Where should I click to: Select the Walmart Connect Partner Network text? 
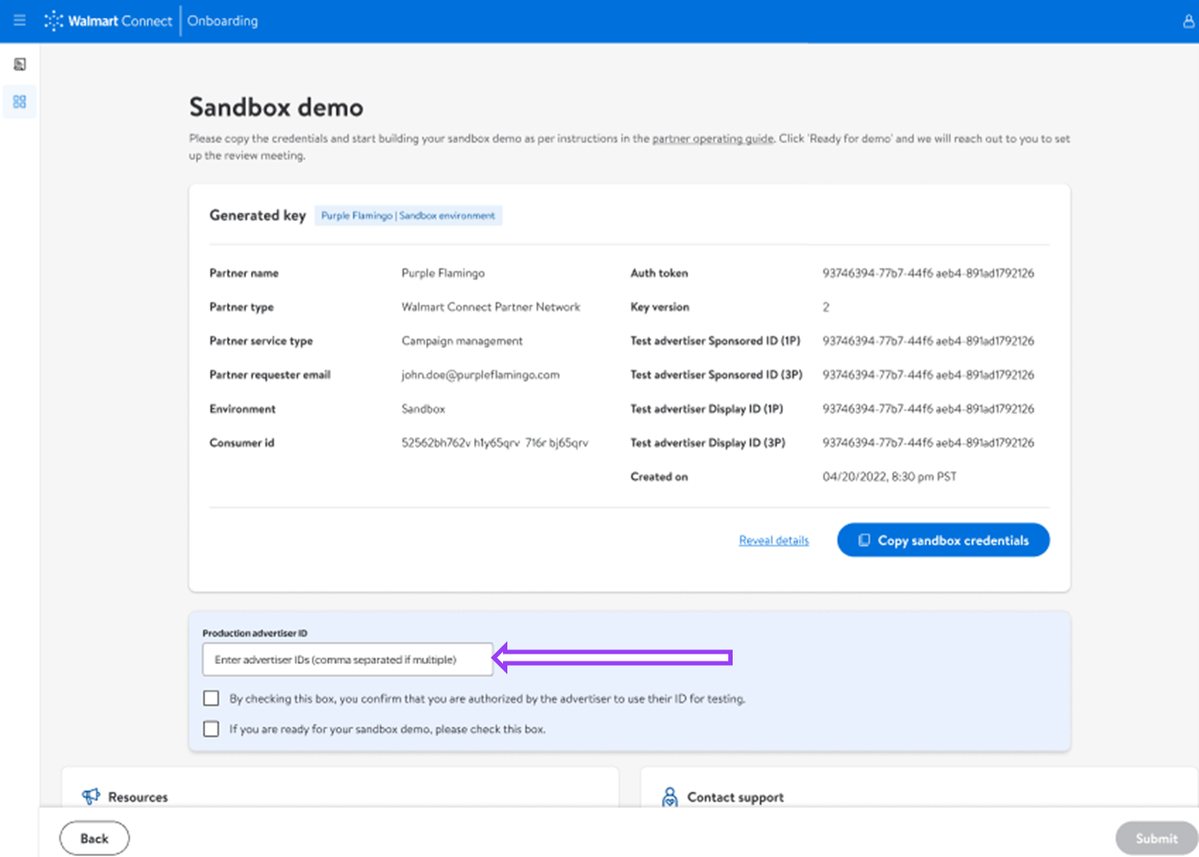pyautogui.click(x=491, y=307)
